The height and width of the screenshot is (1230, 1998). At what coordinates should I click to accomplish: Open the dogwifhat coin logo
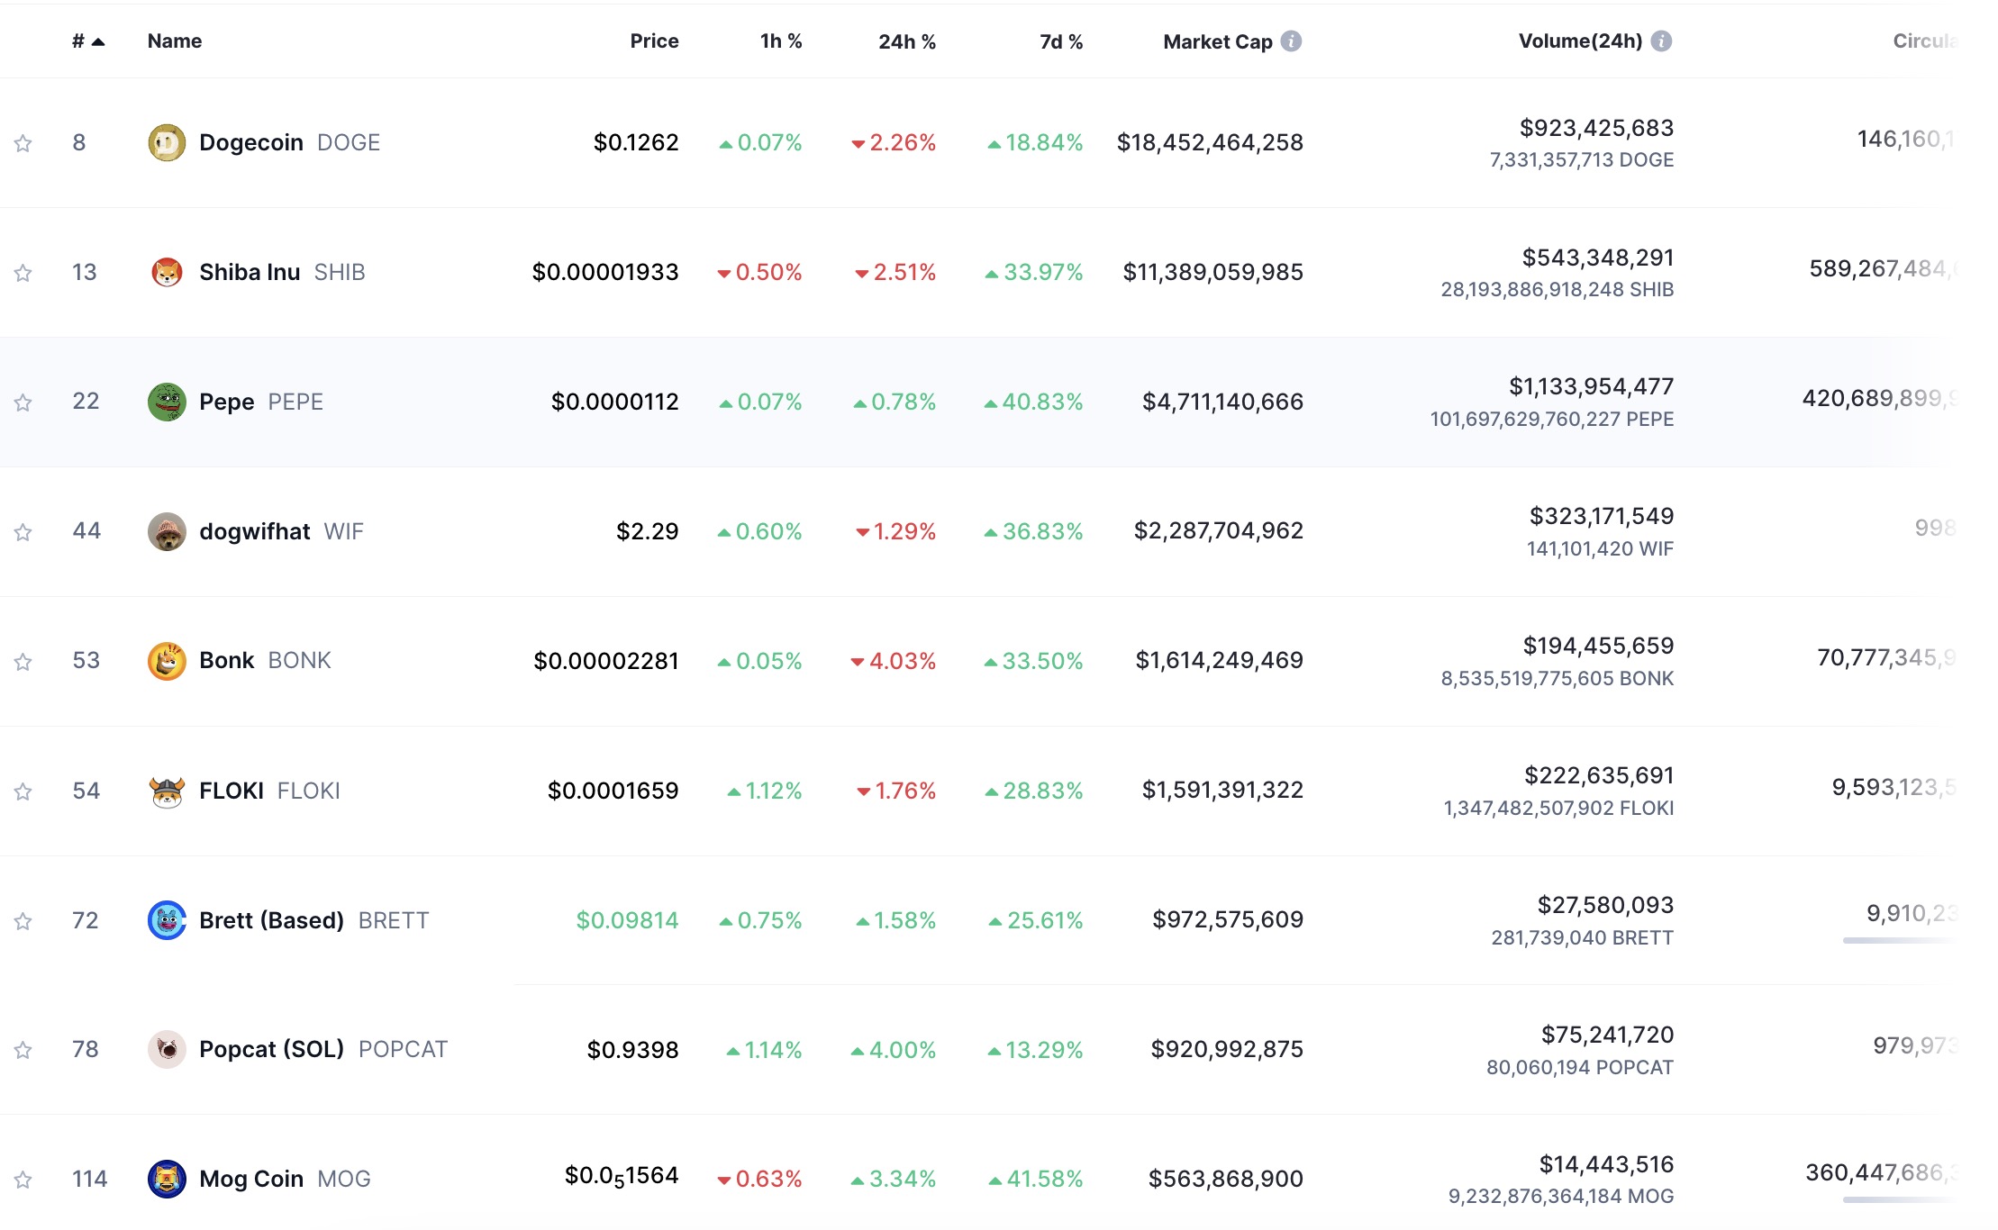167,531
